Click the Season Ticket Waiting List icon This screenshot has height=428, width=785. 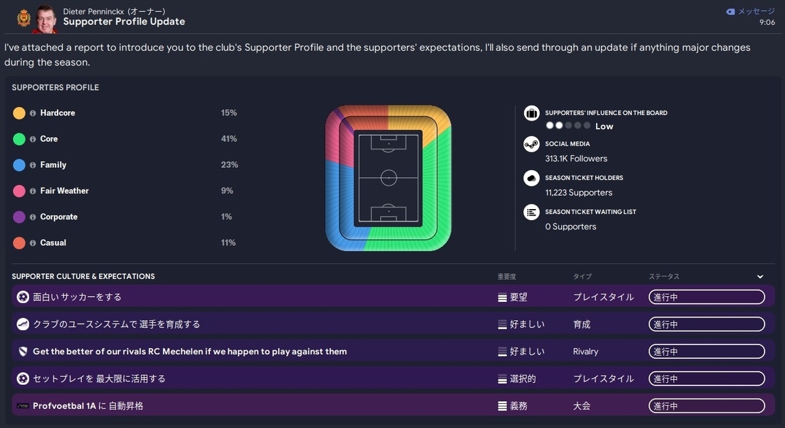click(x=532, y=212)
